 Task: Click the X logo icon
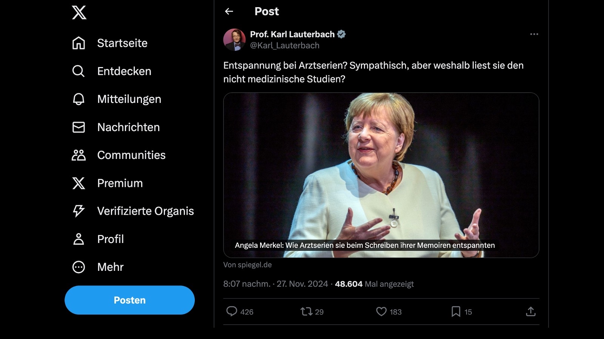(79, 12)
